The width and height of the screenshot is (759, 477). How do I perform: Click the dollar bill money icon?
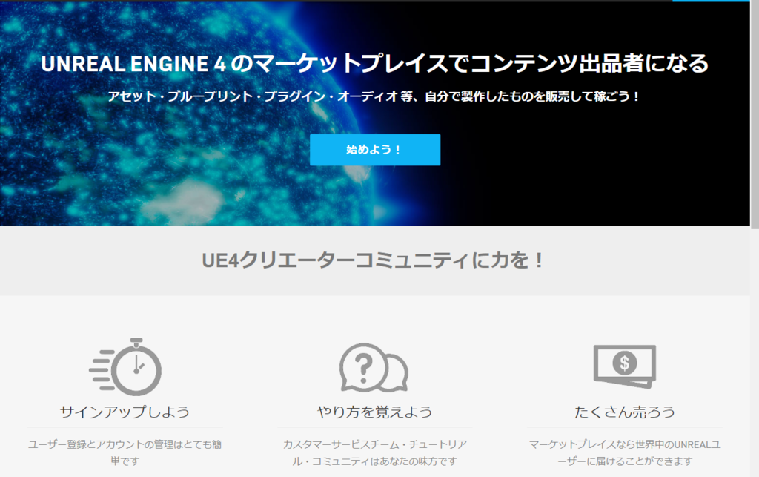tap(625, 366)
